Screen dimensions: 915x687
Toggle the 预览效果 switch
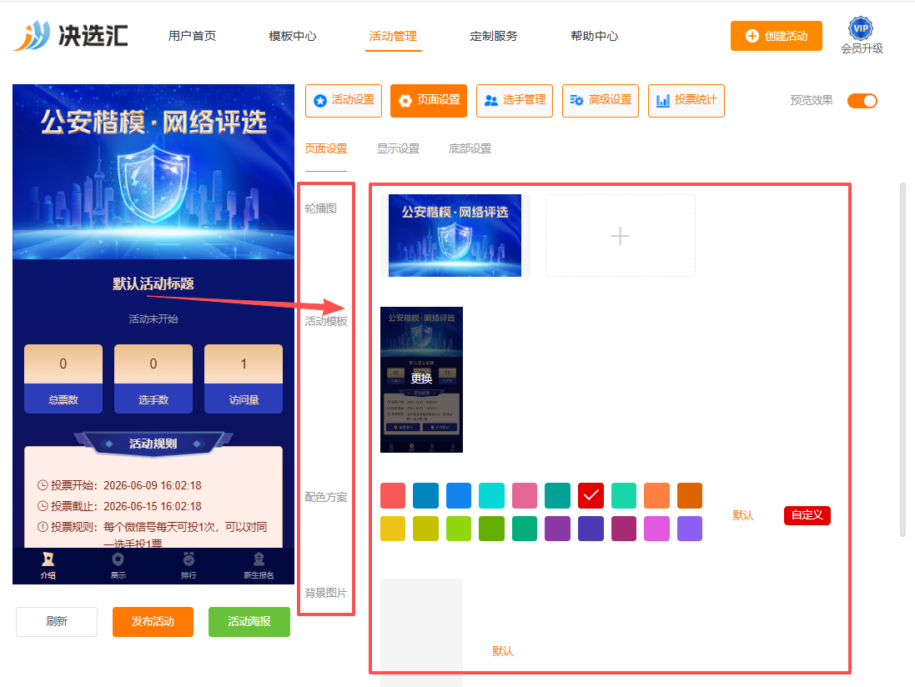[862, 100]
